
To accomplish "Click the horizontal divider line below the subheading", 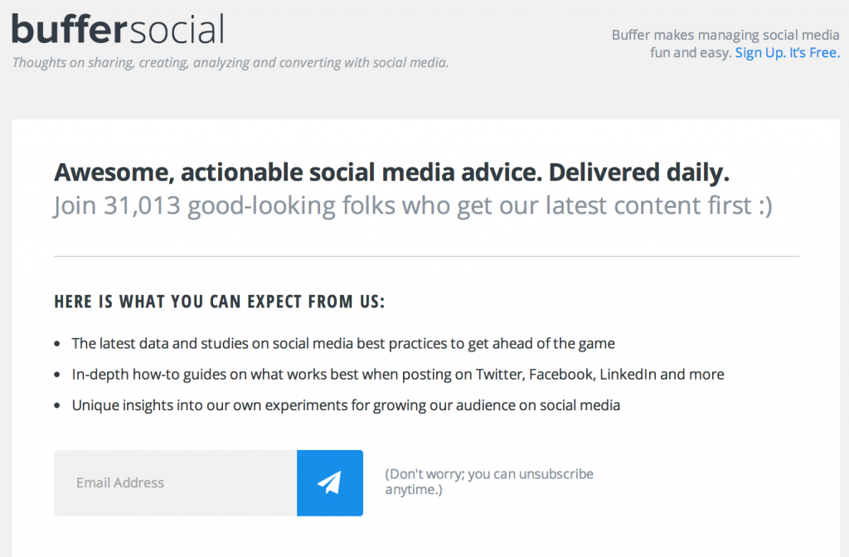I will [426, 257].
